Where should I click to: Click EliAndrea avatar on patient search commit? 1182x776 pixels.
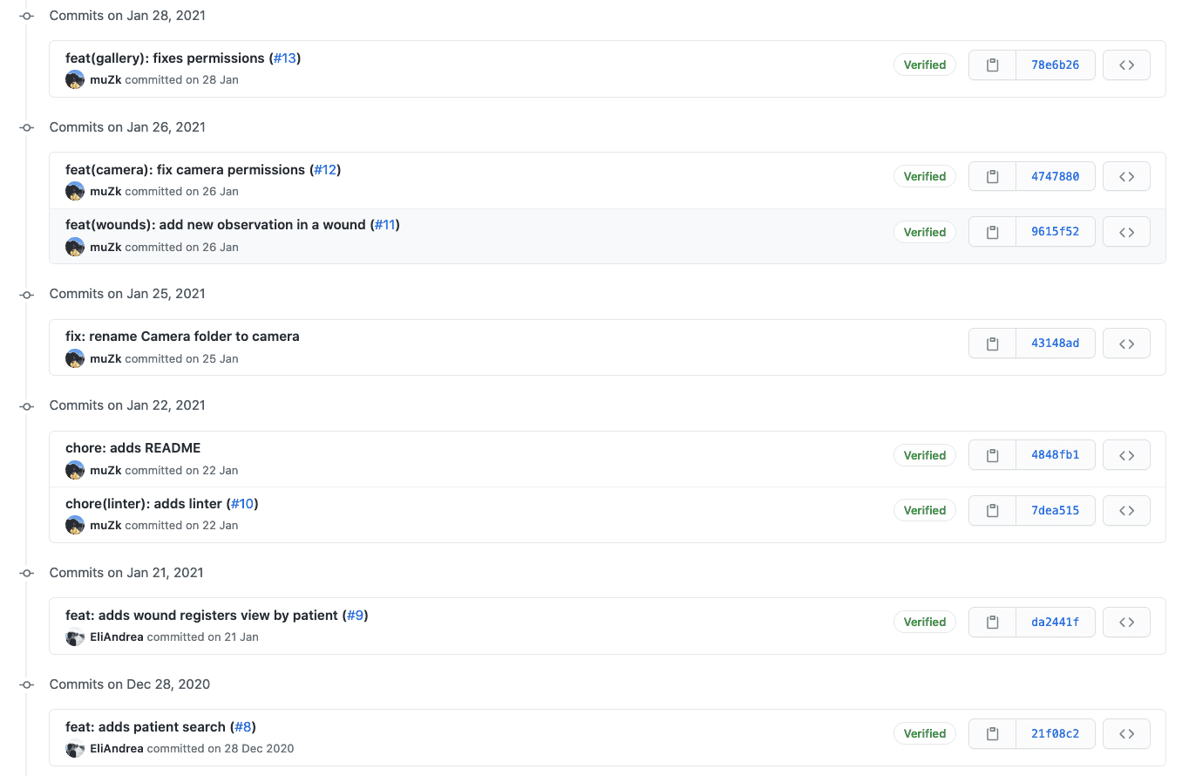pos(75,749)
